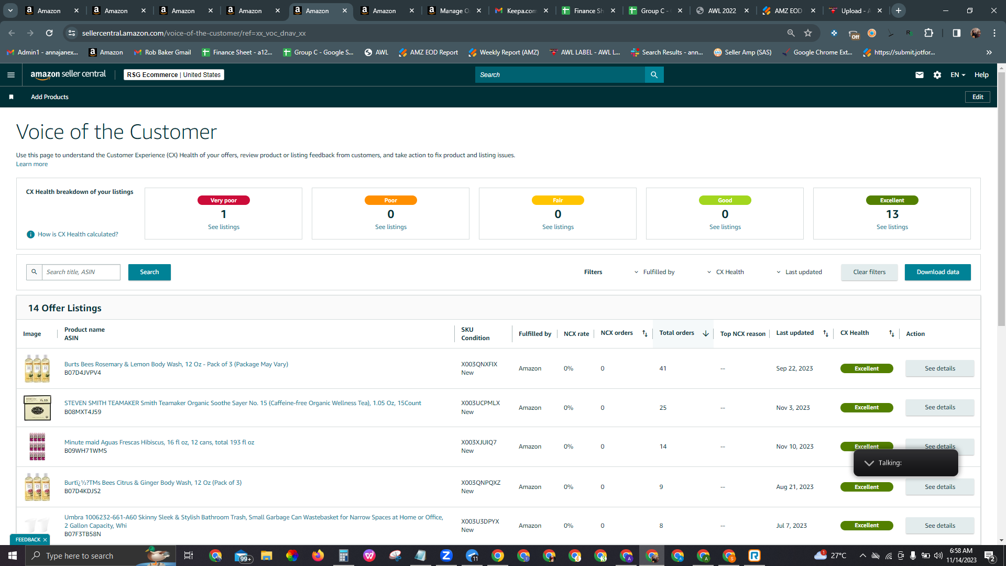The height and width of the screenshot is (566, 1006).
Task: Expand the Last updated filter dropdown
Action: [799, 272]
